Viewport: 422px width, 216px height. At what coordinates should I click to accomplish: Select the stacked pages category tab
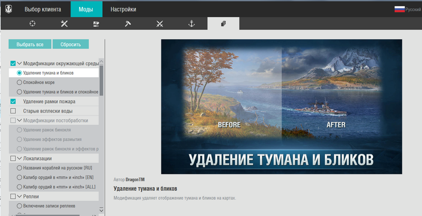pos(223,24)
